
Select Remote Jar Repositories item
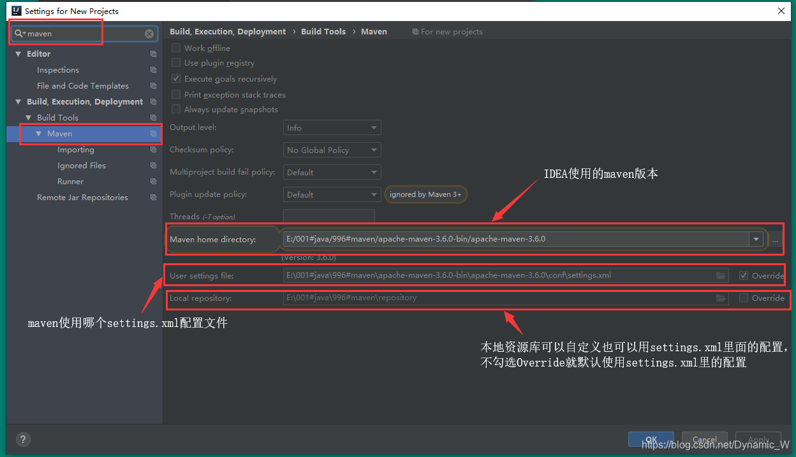point(82,198)
